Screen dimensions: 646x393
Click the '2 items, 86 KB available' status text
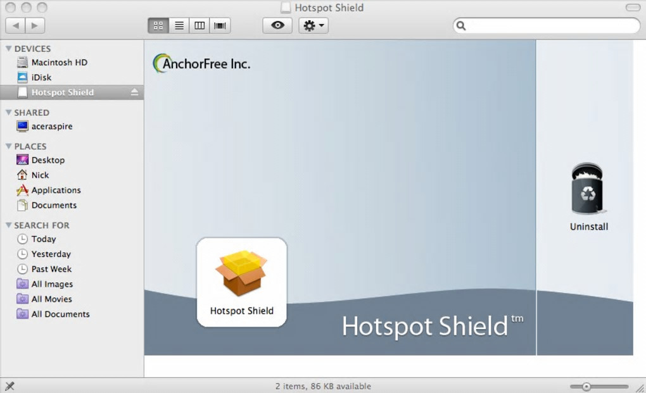click(x=323, y=386)
